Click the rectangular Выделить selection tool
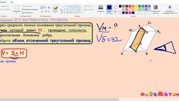179x101 pixels. pos(17,8)
